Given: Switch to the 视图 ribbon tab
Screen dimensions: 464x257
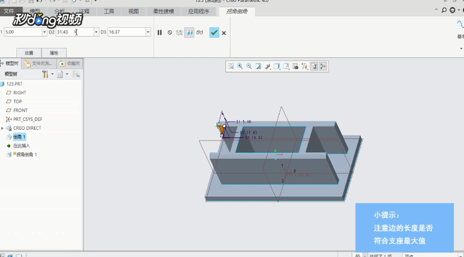Looking at the screenshot, I should tap(133, 11).
